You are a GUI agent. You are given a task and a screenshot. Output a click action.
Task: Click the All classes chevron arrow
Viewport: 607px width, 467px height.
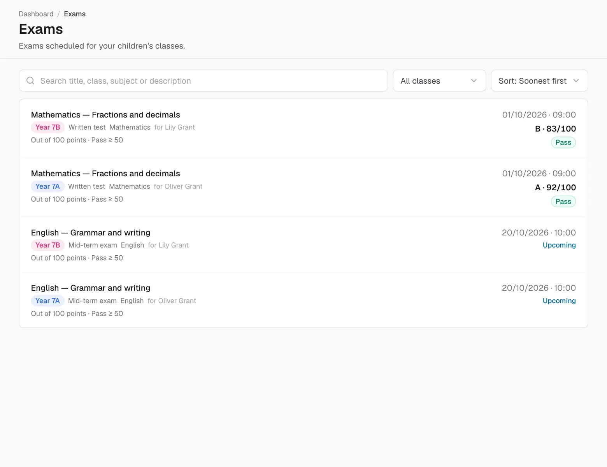coord(474,81)
